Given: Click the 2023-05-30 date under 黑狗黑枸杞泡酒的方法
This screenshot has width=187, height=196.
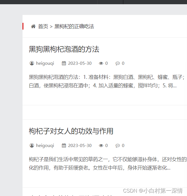Looking at the screenshot, I should tap(80, 63).
